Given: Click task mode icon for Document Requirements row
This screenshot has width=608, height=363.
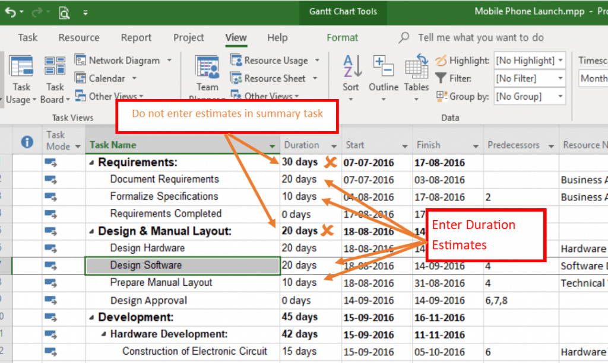Looking at the screenshot, I should tap(51, 180).
